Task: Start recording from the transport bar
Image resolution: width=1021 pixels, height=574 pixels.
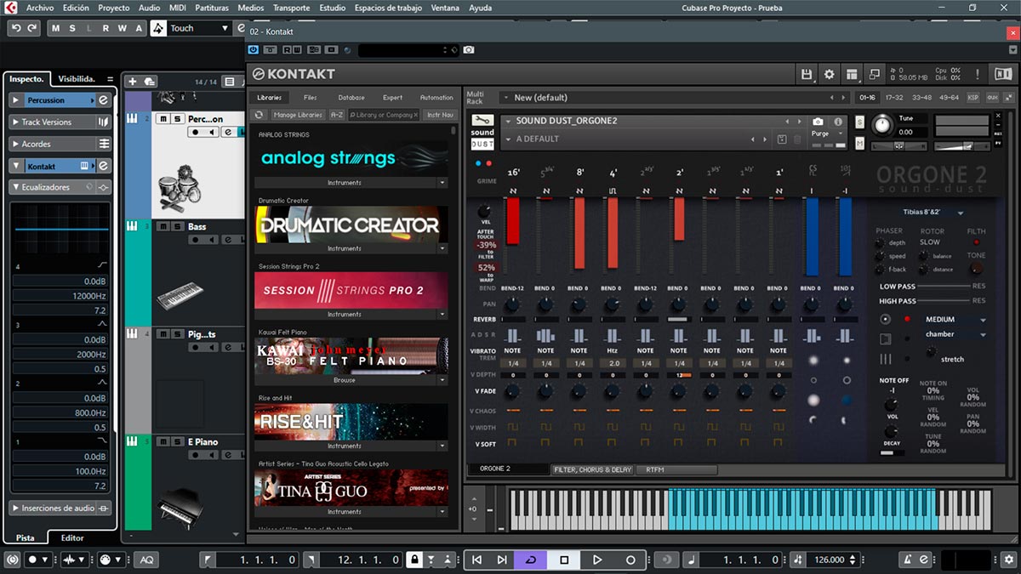Action: coord(630,560)
